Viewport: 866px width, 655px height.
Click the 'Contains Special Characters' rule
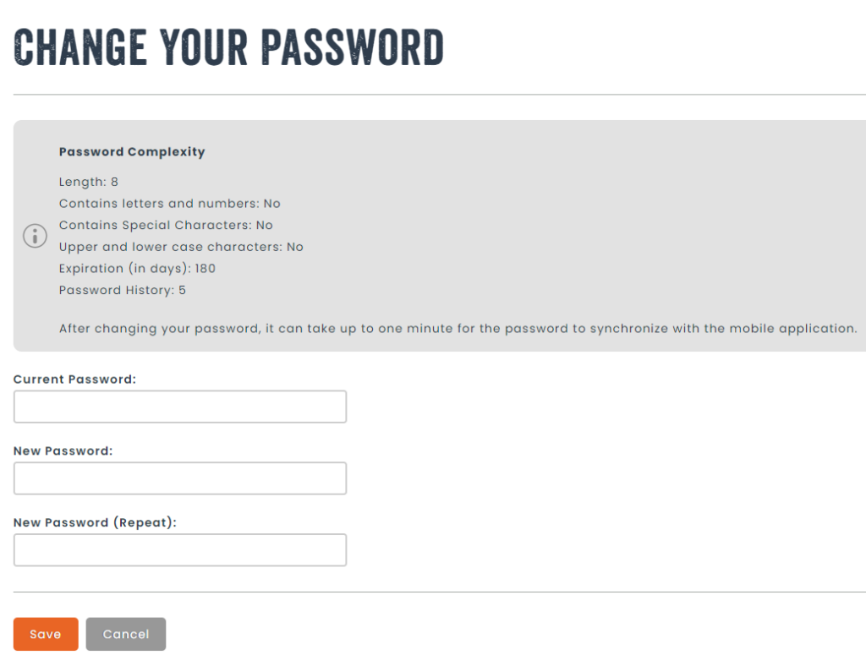pyautogui.click(x=166, y=226)
